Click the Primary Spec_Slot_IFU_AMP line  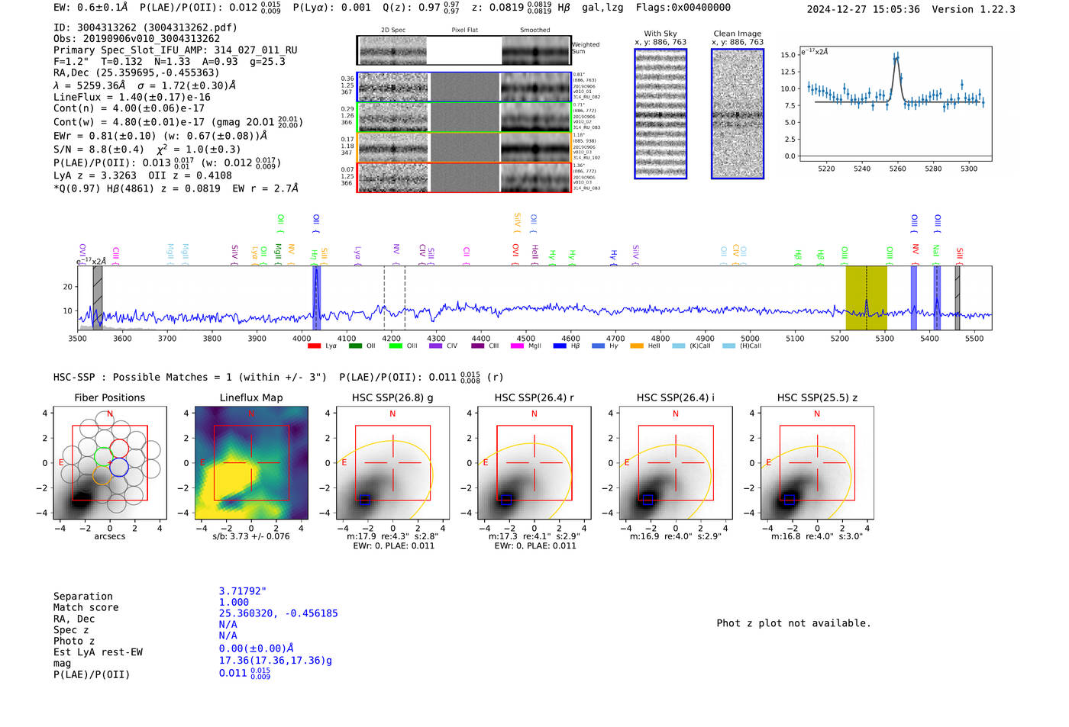(175, 50)
